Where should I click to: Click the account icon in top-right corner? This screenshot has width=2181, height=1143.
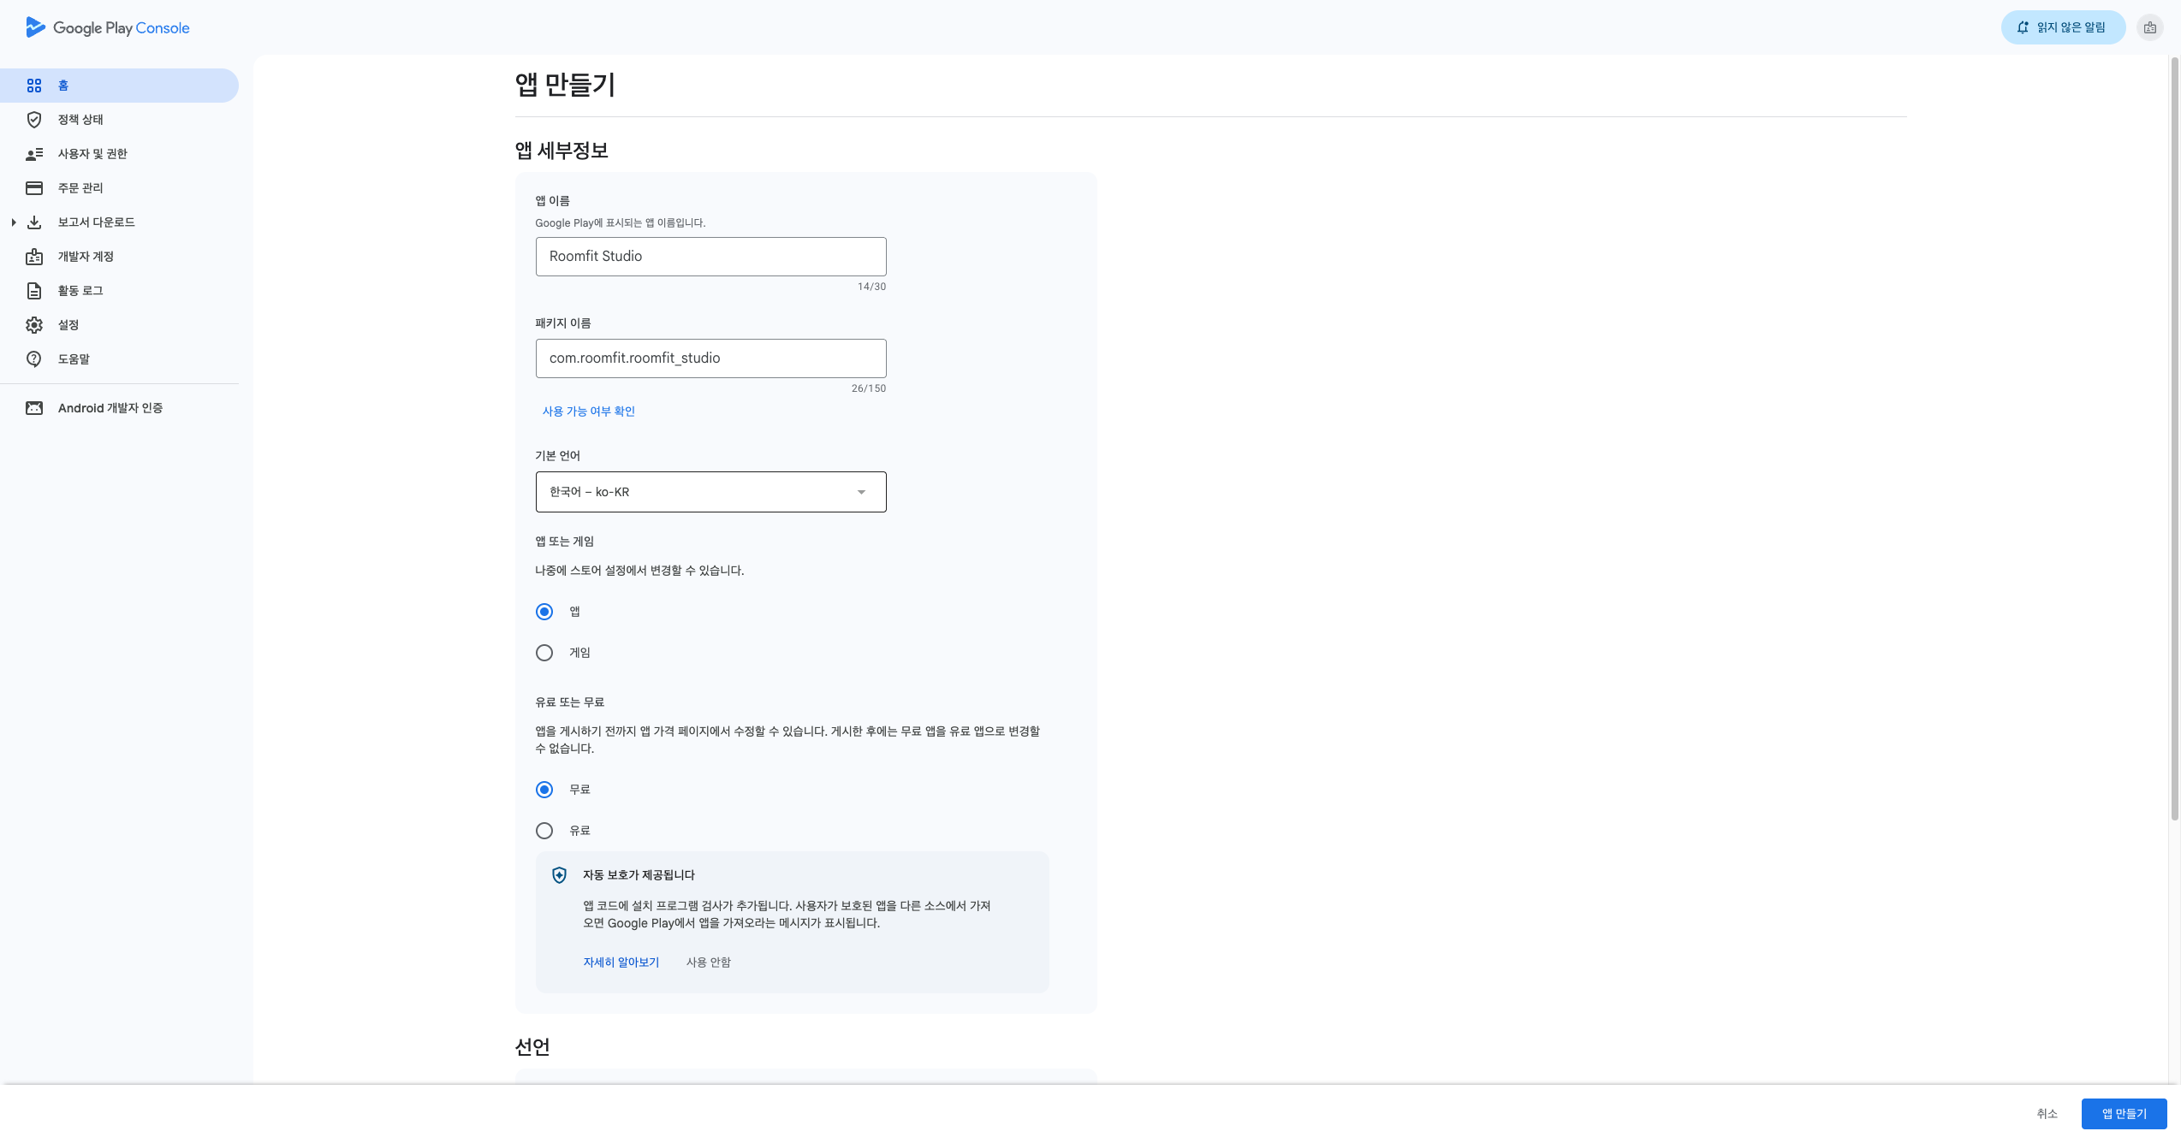(x=2149, y=27)
